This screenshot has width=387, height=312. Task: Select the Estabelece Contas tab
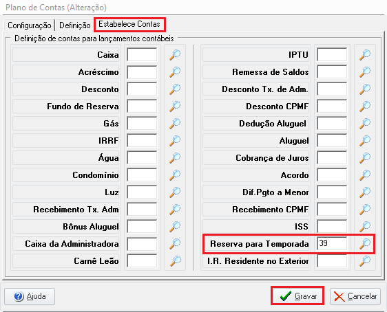tap(129, 24)
